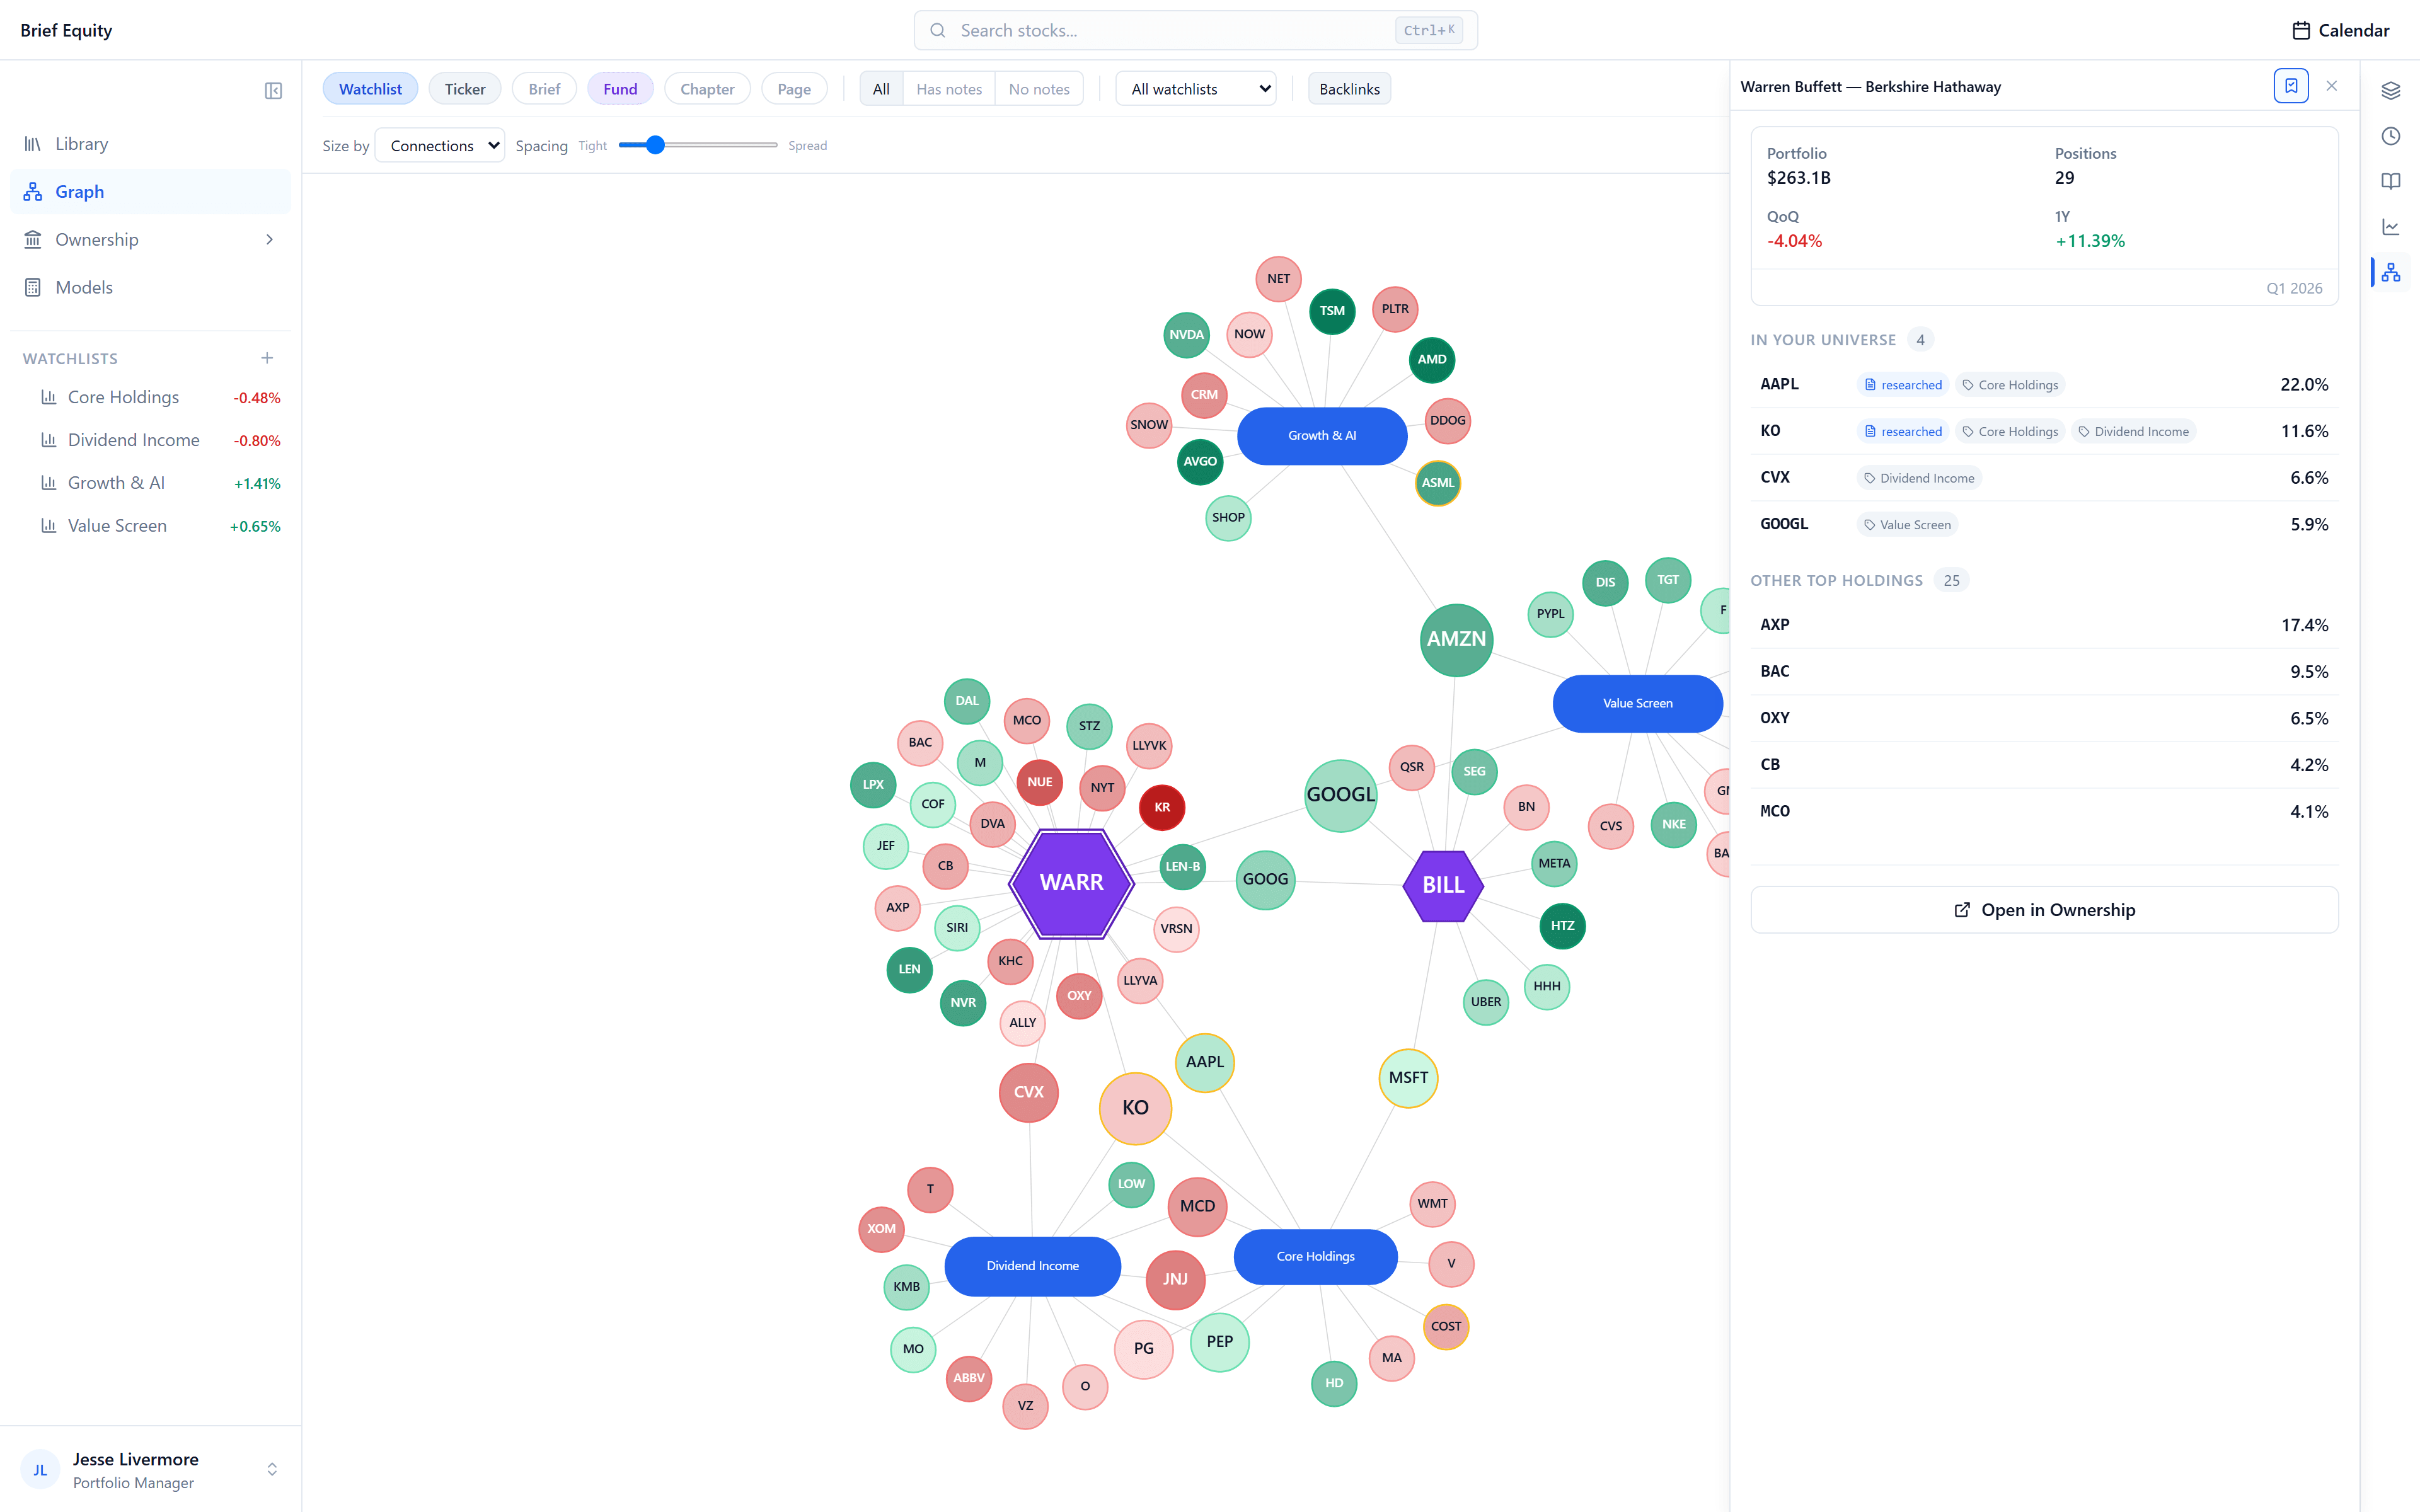Viewport: 2420px width, 1512px height.
Task: Select the Has notes filter
Action: [x=949, y=89]
